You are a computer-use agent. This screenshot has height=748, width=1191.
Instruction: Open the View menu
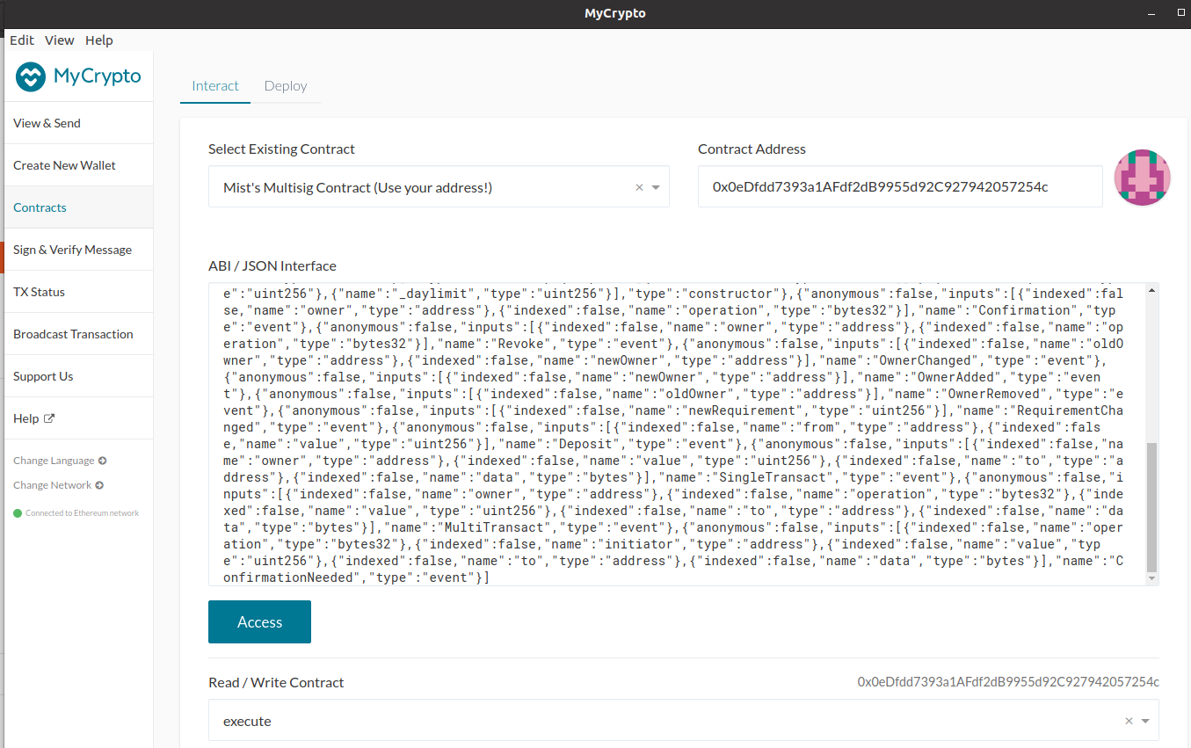coord(60,40)
